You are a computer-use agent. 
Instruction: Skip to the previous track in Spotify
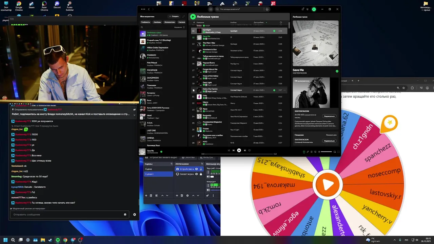233,150
